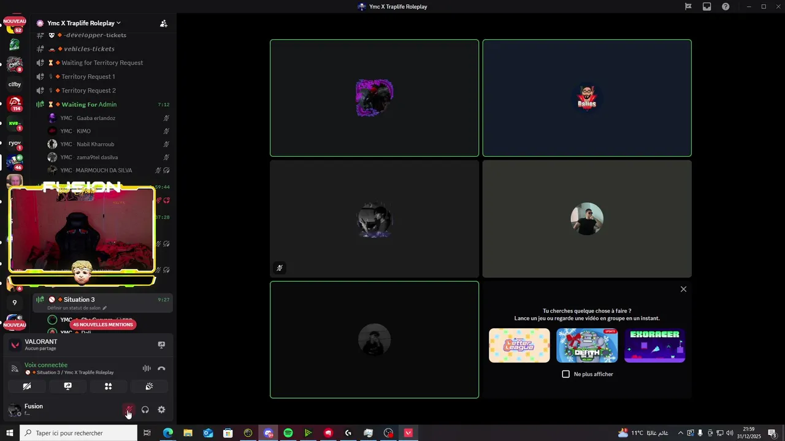This screenshot has height=441, width=785.
Task: Focus the purple-avatar participant tile
Action: pyautogui.click(x=374, y=98)
